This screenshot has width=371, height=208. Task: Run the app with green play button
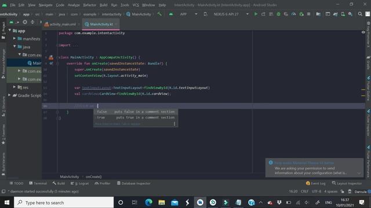[x=256, y=14]
